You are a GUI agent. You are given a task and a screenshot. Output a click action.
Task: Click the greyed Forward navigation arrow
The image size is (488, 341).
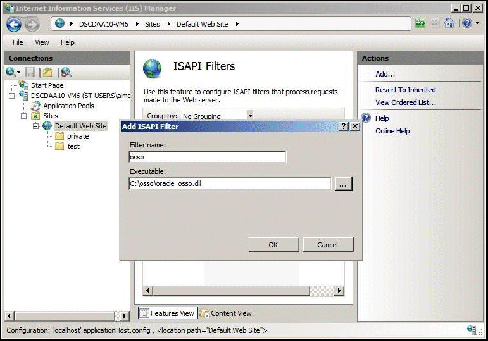(32, 24)
